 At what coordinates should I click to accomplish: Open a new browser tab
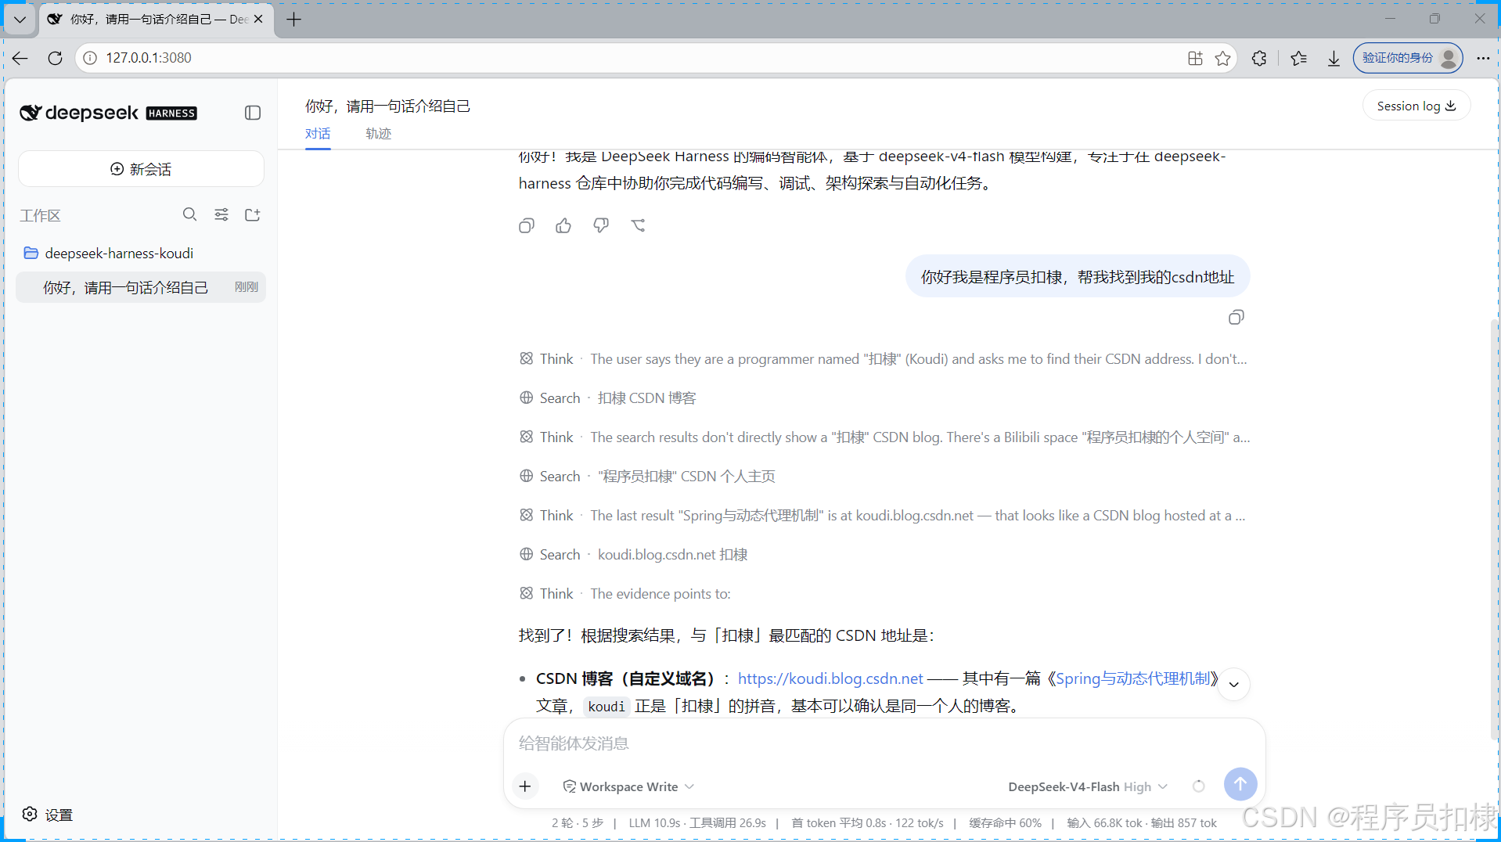pos(293,19)
